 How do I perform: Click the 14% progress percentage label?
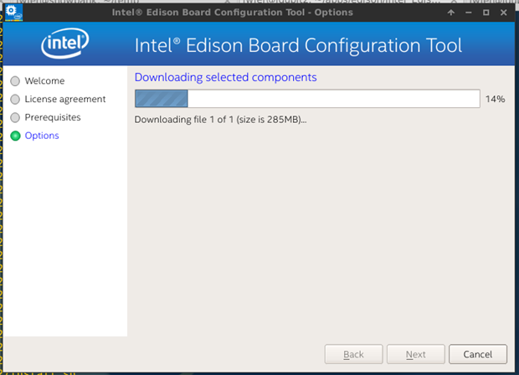click(495, 100)
